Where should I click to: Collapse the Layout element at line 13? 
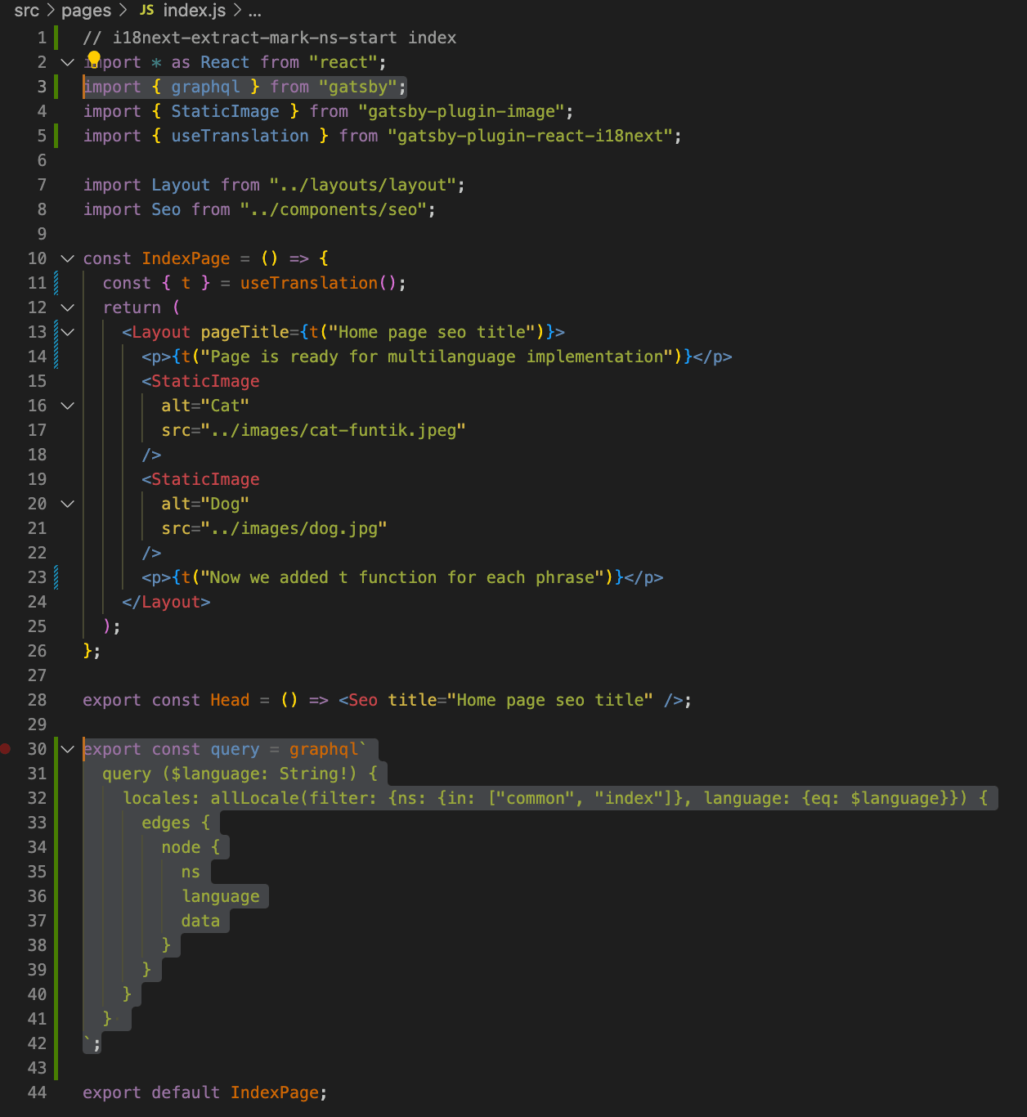(x=68, y=332)
